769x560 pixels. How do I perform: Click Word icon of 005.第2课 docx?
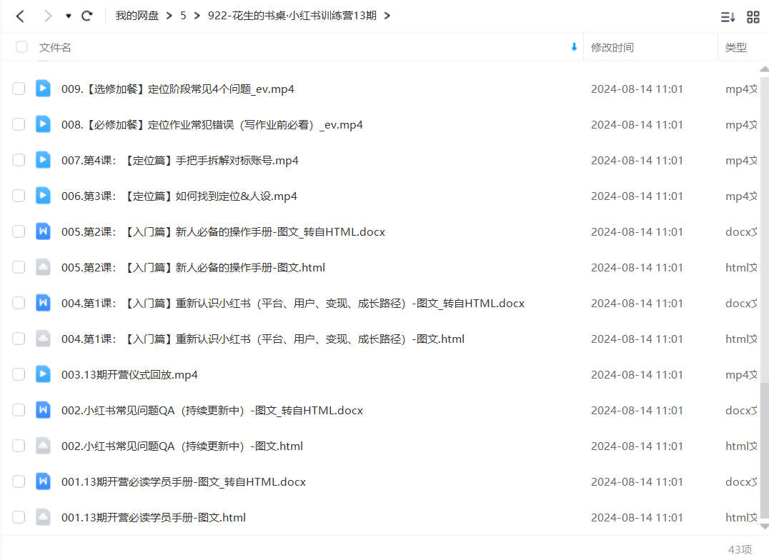(43, 231)
